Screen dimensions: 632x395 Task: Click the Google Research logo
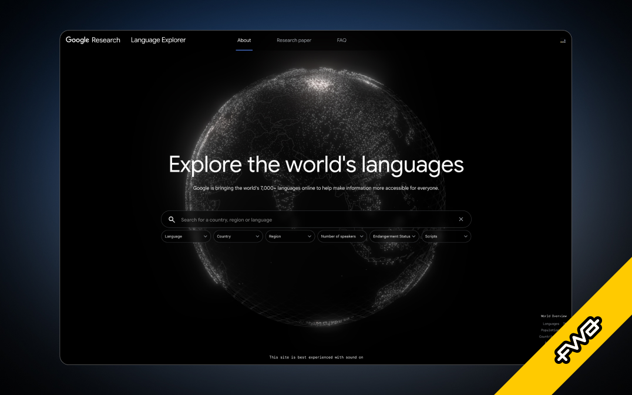click(x=93, y=40)
